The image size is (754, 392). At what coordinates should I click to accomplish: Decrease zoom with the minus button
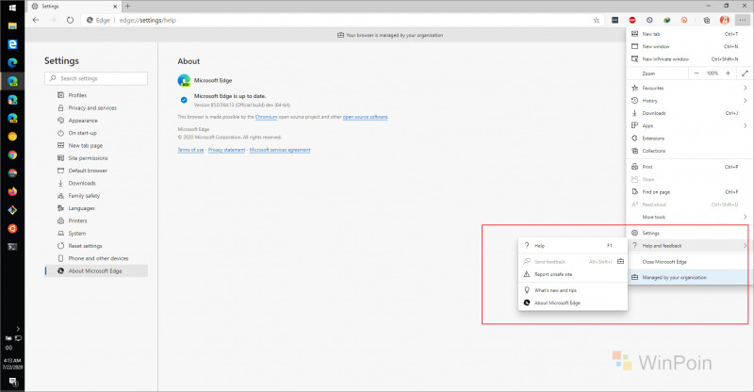click(697, 73)
